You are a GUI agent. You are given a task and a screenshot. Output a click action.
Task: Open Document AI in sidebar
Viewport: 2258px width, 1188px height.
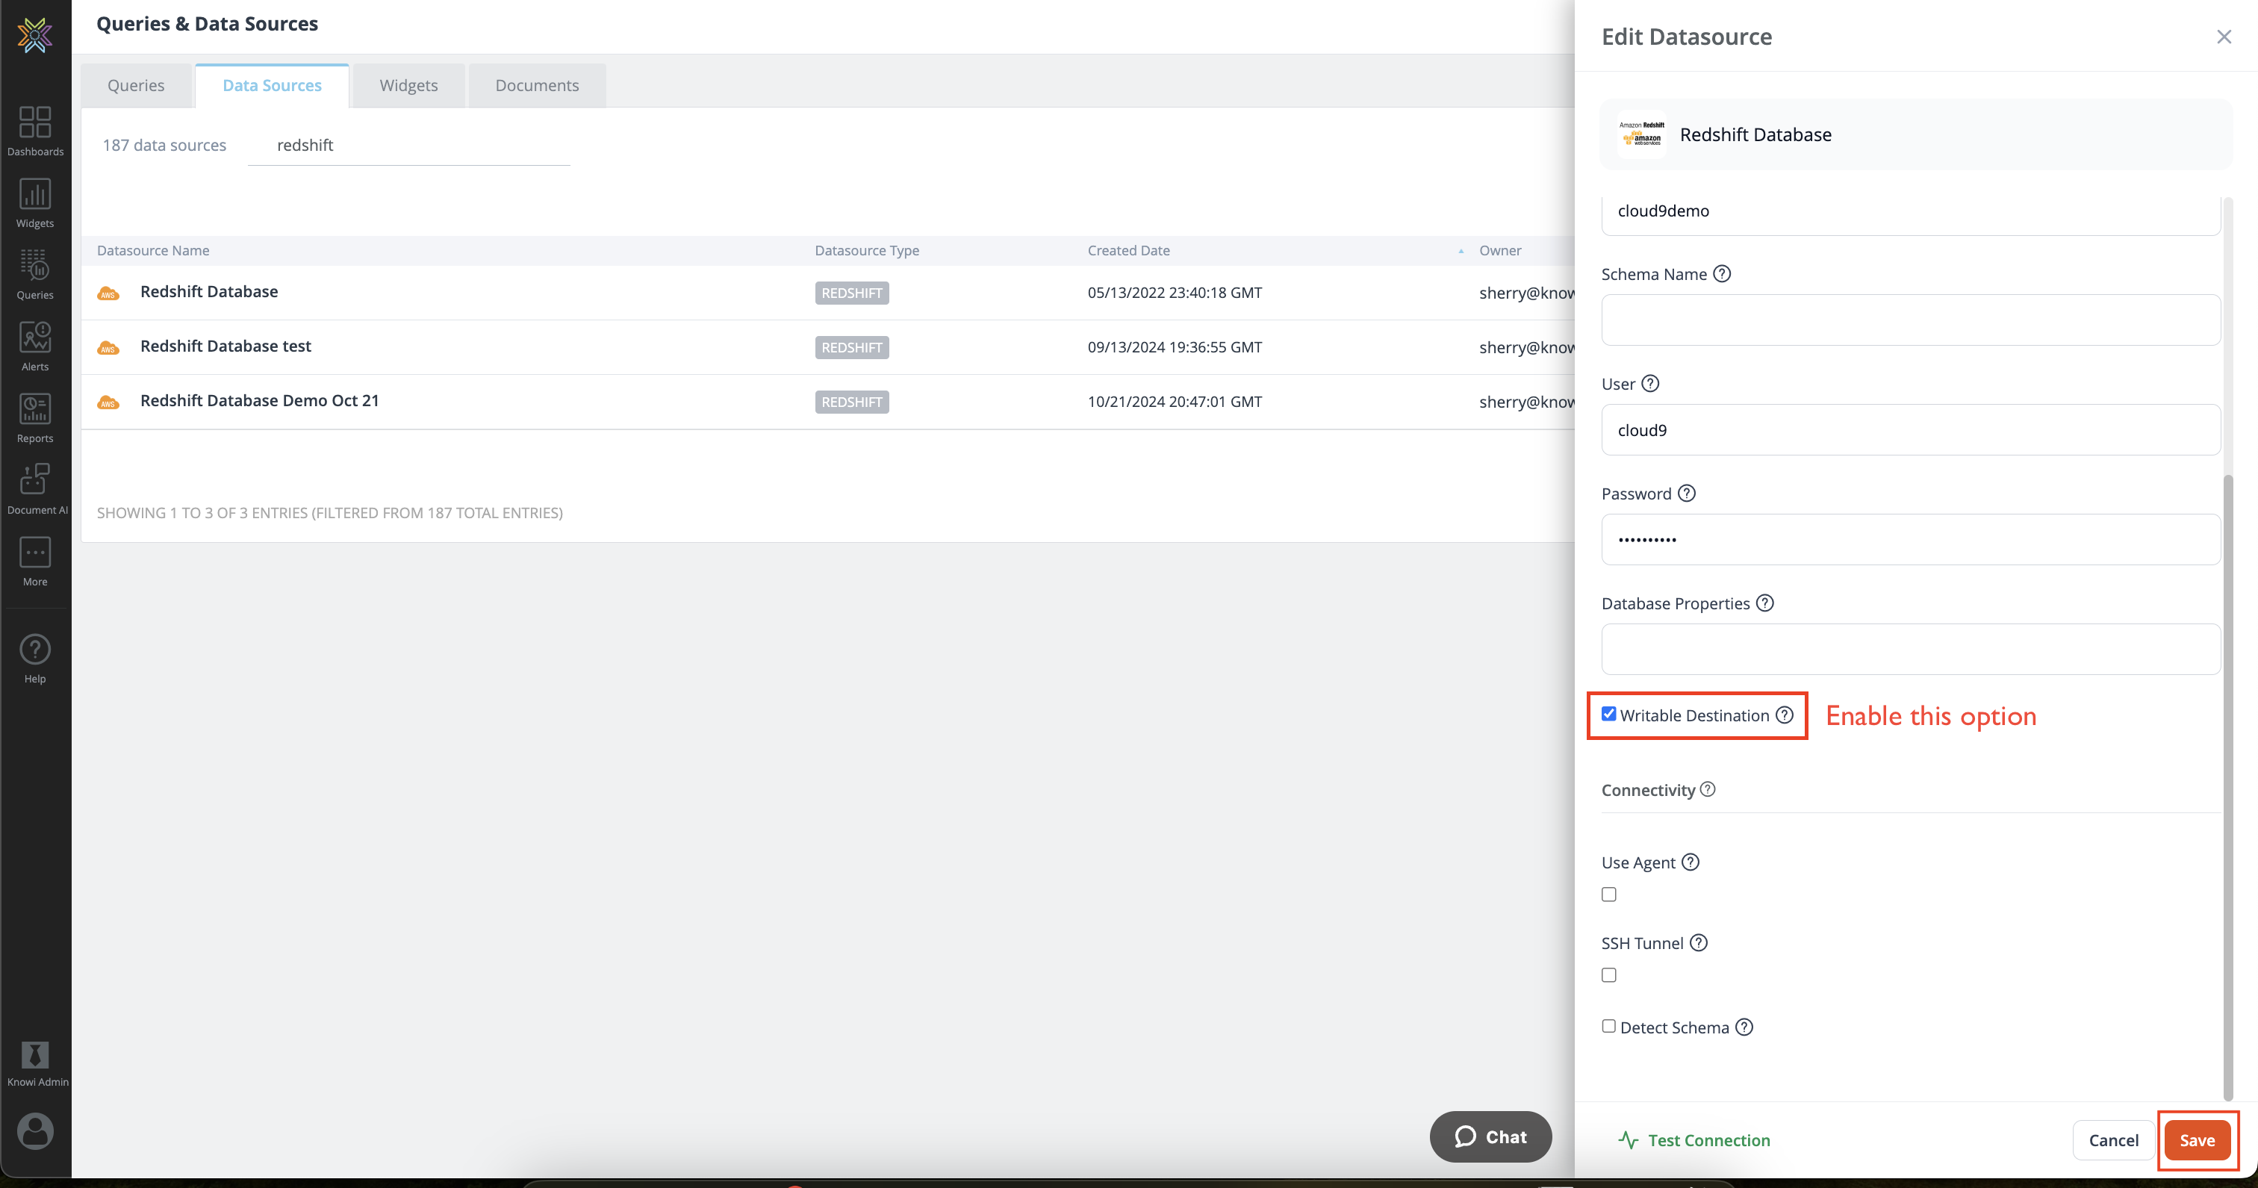(35, 489)
